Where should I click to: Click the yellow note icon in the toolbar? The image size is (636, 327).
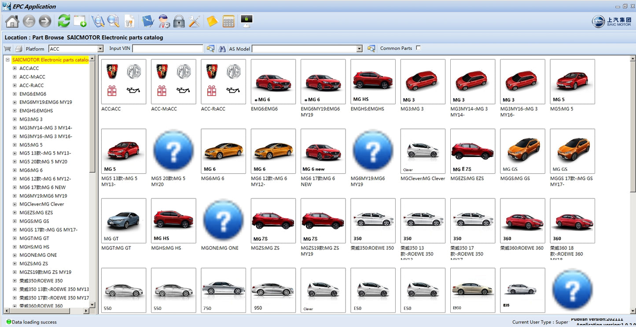[x=212, y=21]
